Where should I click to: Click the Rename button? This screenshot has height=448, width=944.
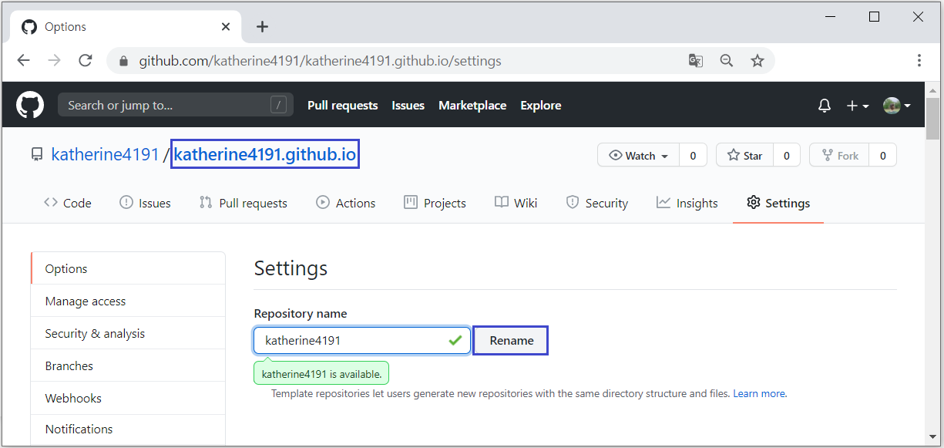[x=511, y=340]
